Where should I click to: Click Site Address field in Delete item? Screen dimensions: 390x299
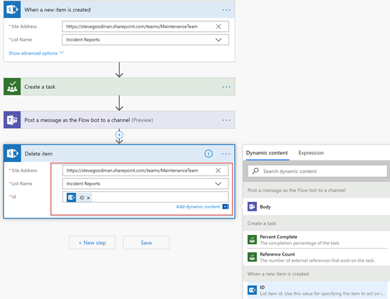click(145, 170)
